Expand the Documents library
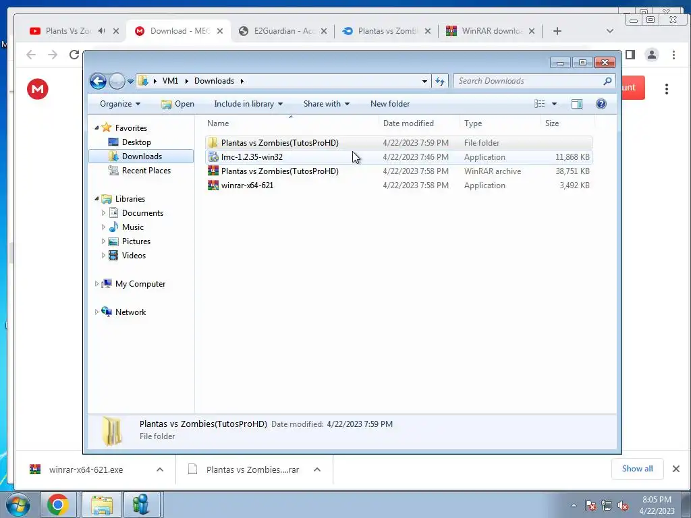The width and height of the screenshot is (691, 518). pos(103,213)
